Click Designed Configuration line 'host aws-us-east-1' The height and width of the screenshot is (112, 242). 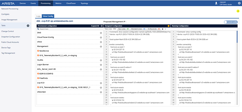click(x=118, y=47)
